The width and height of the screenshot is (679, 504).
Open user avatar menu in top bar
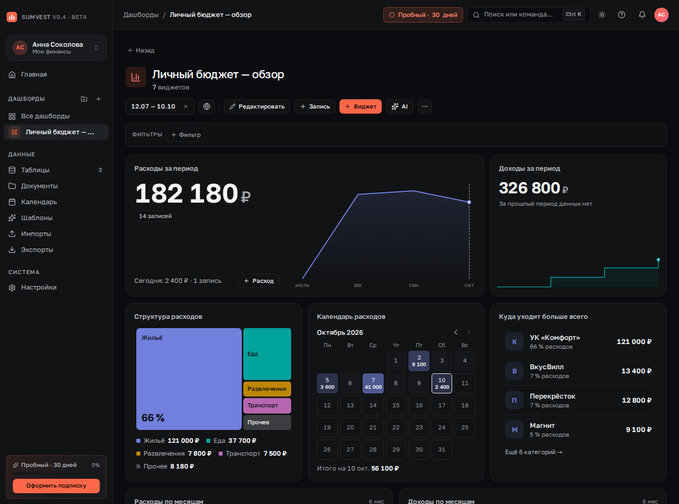[x=662, y=15]
